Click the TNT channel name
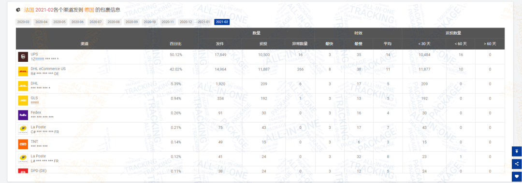The height and width of the screenshot is (183, 522). (34, 141)
